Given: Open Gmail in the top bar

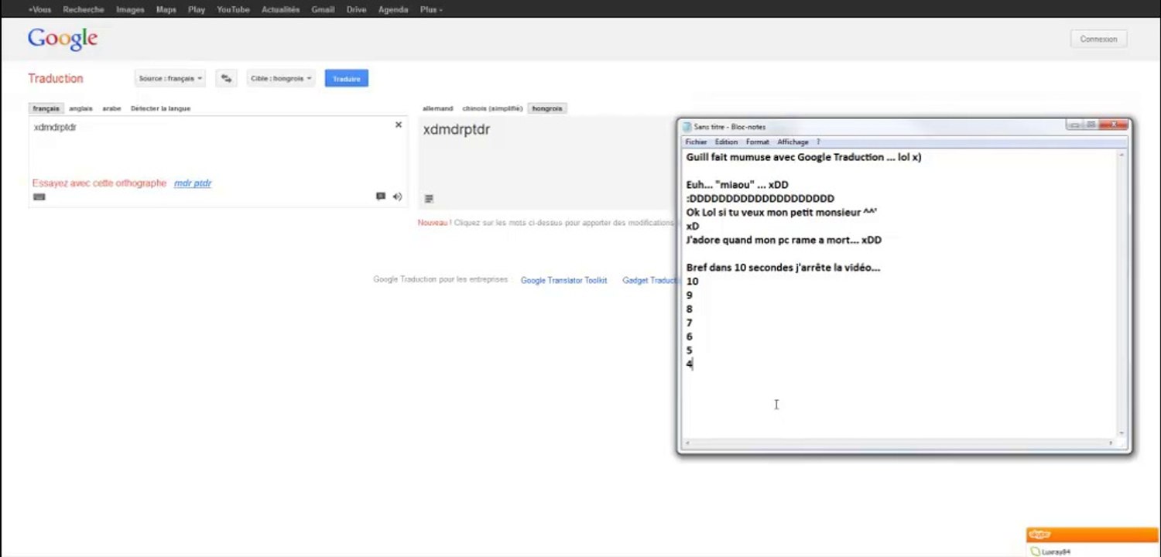Looking at the screenshot, I should click(x=323, y=9).
